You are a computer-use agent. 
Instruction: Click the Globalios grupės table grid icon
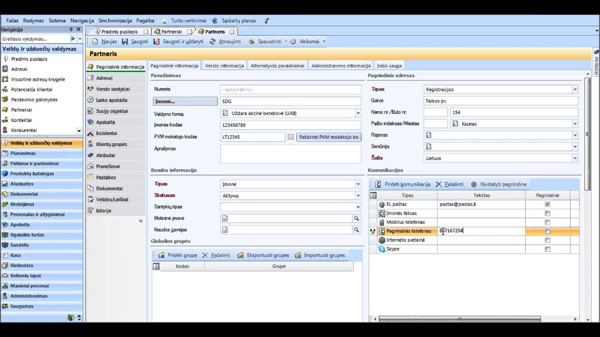pos(157,266)
